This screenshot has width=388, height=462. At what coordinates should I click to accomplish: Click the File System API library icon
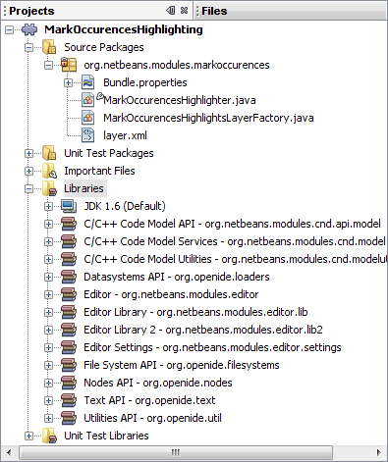pyautogui.click(x=69, y=365)
